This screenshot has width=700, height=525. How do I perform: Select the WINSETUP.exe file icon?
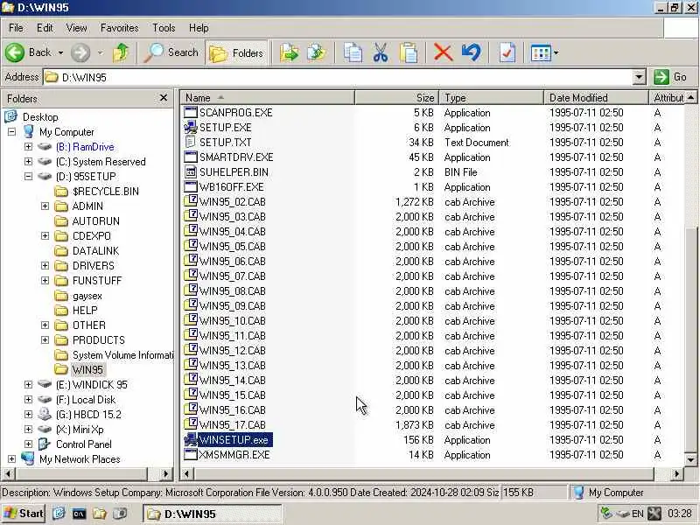click(191, 440)
